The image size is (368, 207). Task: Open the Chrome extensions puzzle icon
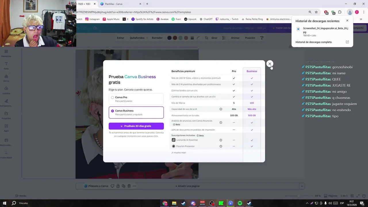[340, 12]
